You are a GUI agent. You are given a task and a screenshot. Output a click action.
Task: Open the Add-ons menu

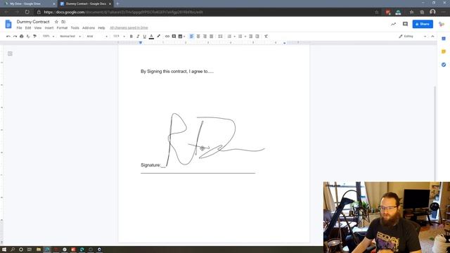click(x=89, y=28)
